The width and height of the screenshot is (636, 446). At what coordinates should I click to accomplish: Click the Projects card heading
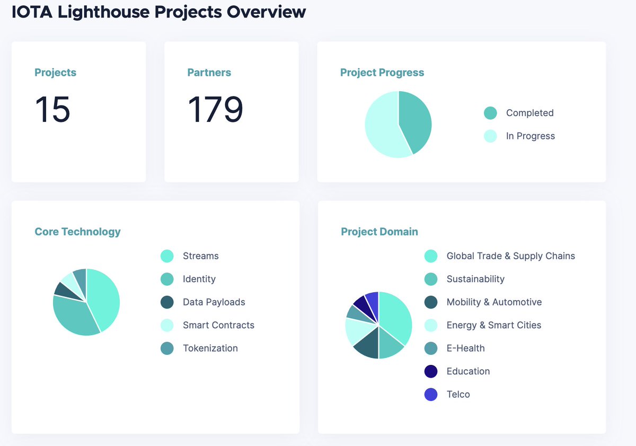56,73
